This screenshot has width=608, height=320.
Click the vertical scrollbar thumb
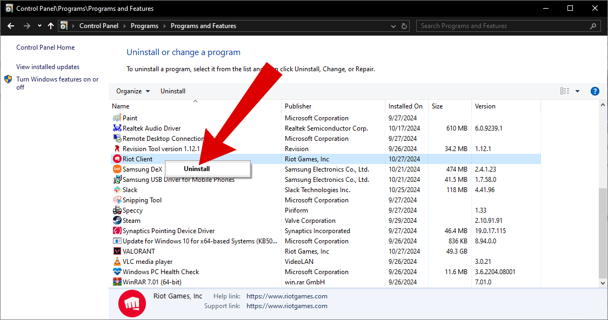pos(603,233)
